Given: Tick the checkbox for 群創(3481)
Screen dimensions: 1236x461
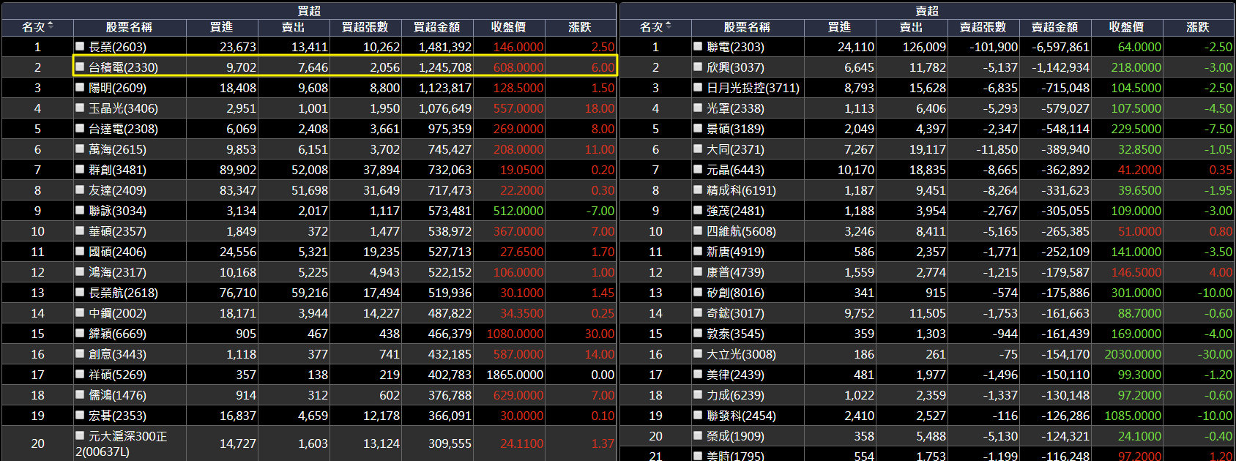Looking at the screenshot, I should coord(80,169).
